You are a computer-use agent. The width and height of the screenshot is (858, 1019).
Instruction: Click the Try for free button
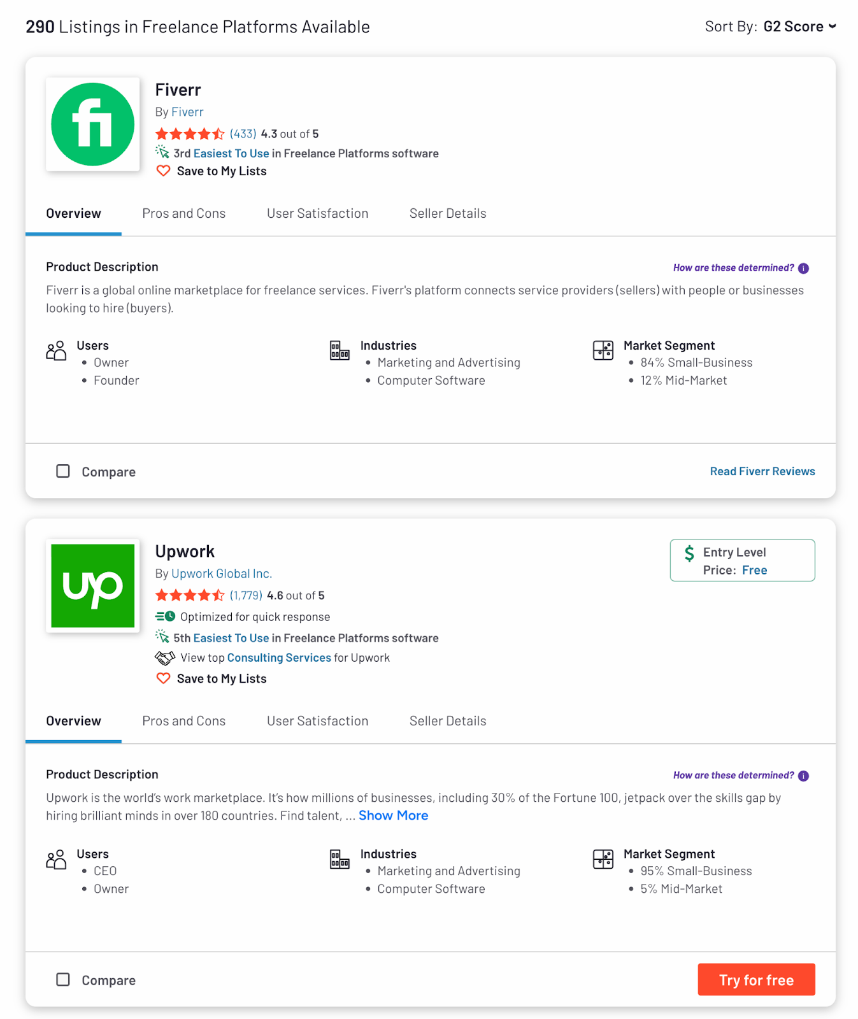click(x=756, y=980)
